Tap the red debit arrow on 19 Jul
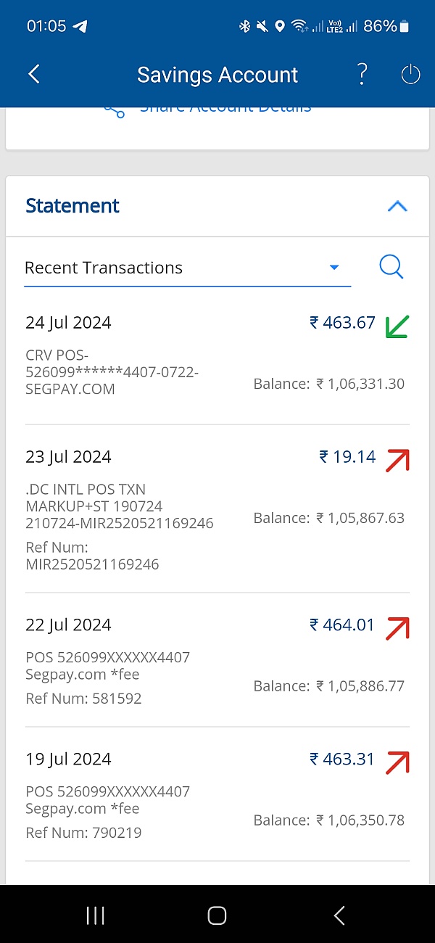435x943 pixels. [397, 762]
